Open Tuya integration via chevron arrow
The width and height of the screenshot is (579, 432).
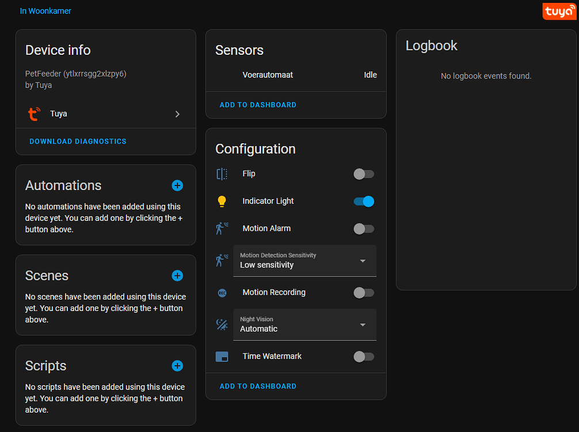[178, 114]
